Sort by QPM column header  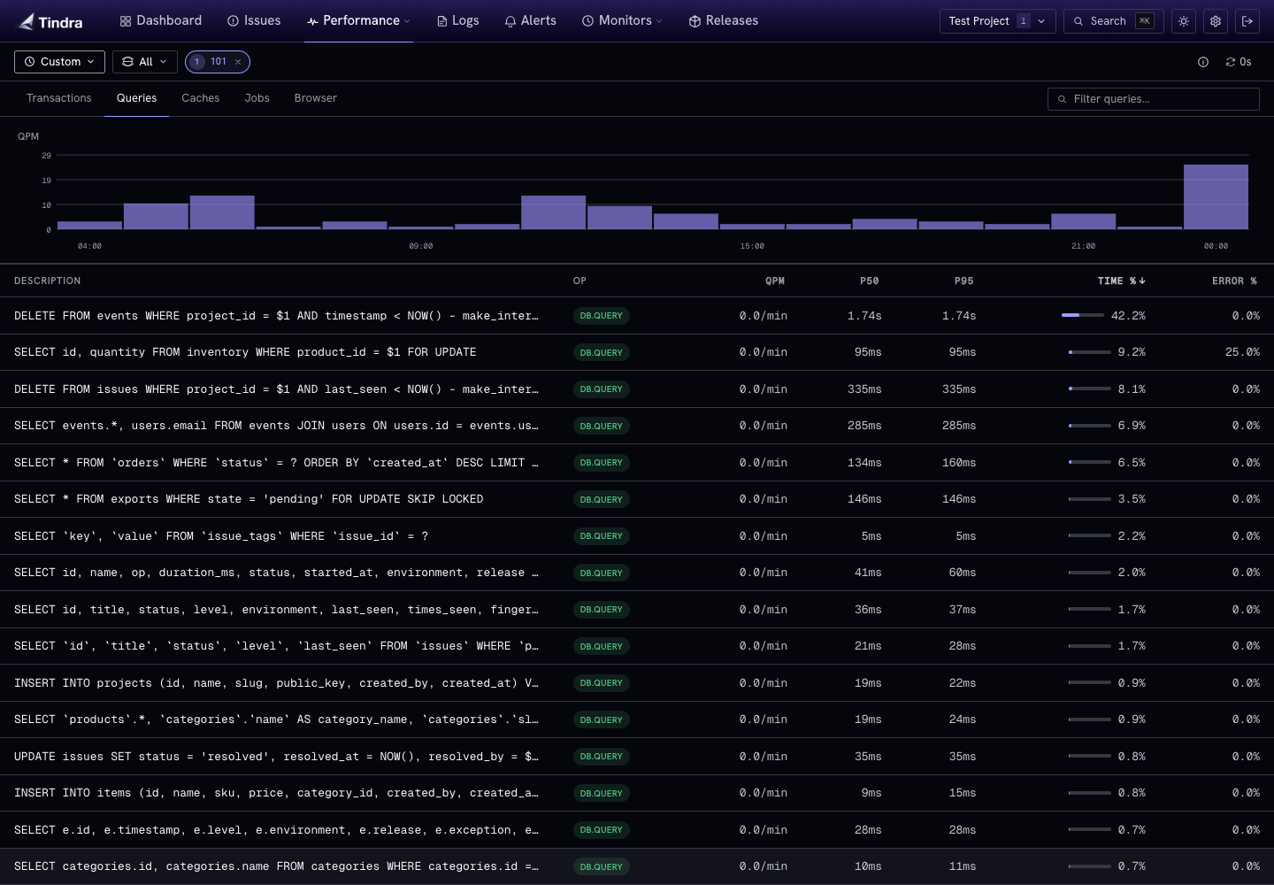click(775, 281)
